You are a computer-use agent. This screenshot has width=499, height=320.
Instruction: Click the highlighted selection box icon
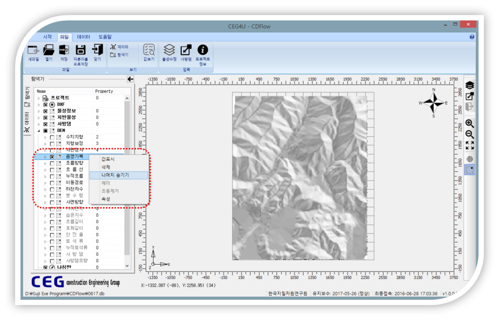tap(470, 170)
